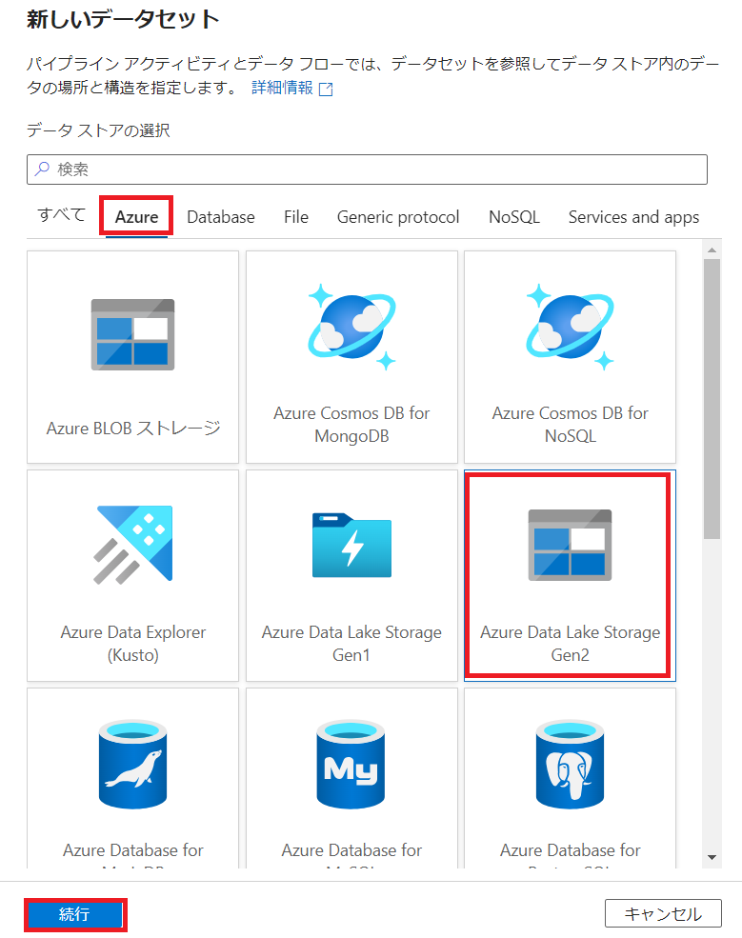Open the 詳細情報 link

(x=283, y=88)
